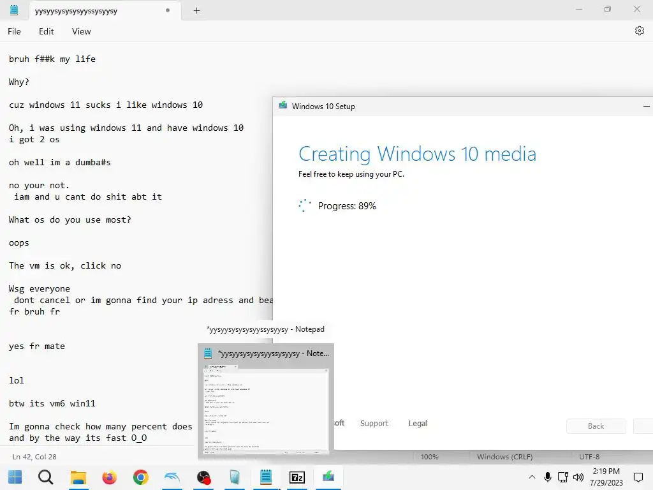Image resolution: width=653 pixels, height=490 pixels.
Task: Open taskbar Search
Action: coord(46,477)
